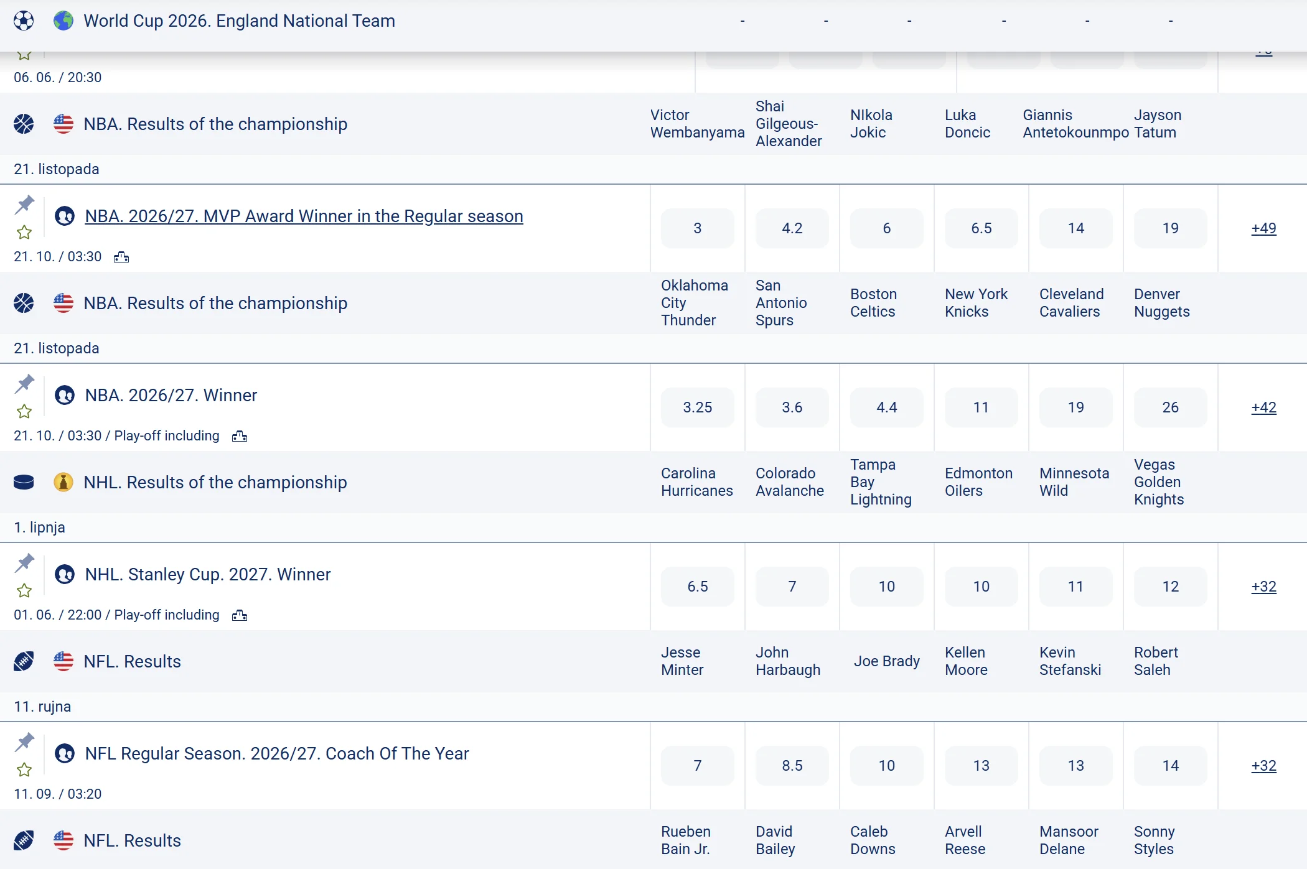Click USA flag in first NBA Results header
Viewport: 1307px width, 869px height.
pos(63,124)
